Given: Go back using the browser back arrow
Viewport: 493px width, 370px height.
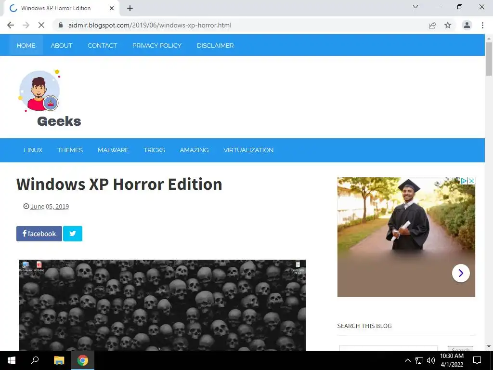Looking at the screenshot, I should pos(11,25).
